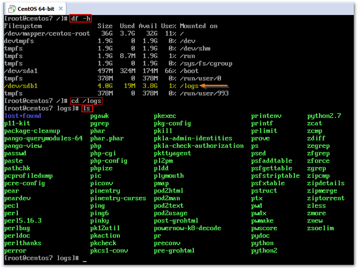This screenshot has width=358, height=269.
Task: Select the CentOS 64-bit tab
Action: tap(35, 8)
